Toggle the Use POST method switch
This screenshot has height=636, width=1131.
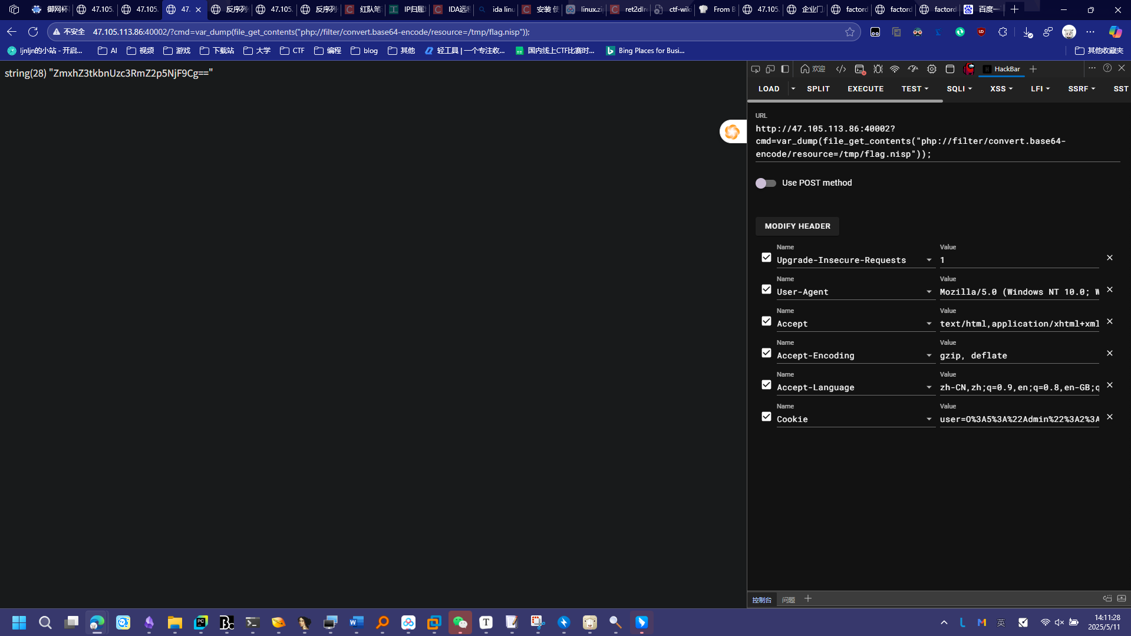[766, 183]
